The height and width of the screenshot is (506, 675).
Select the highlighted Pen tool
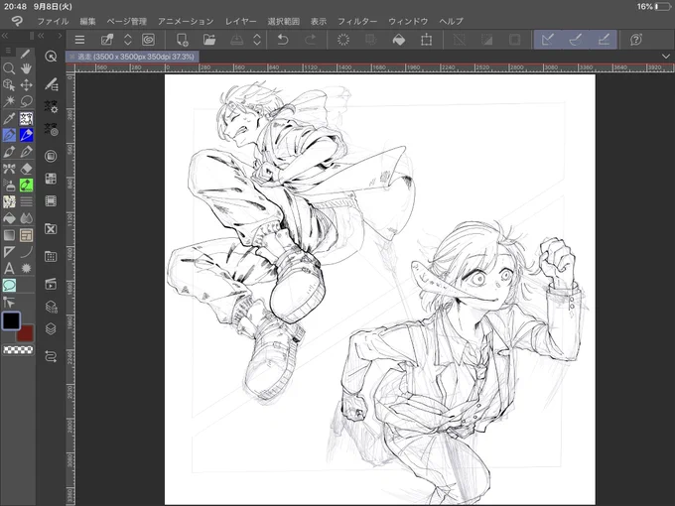click(x=9, y=135)
